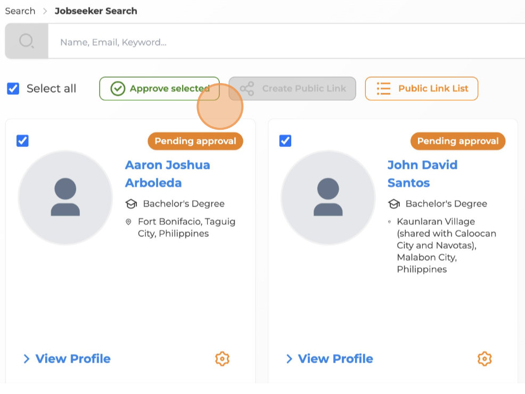Screen dimensions: 525x394
Task: Open settings gear for Aaron Joshua Arboleda
Action: pyautogui.click(x=222, y=359)
